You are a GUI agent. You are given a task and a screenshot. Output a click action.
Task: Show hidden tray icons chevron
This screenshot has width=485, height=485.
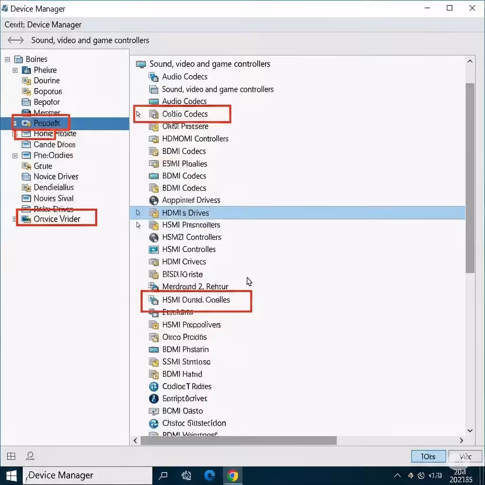[x=397, y=476]
